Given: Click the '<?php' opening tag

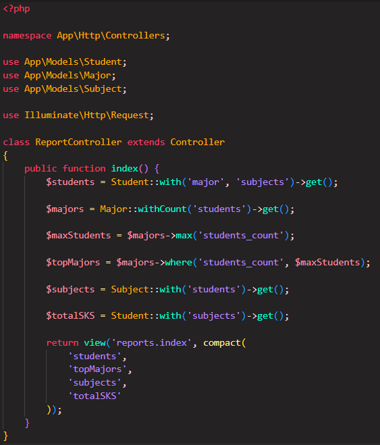Looking at the screenshot, I should [x=16, y=9].
